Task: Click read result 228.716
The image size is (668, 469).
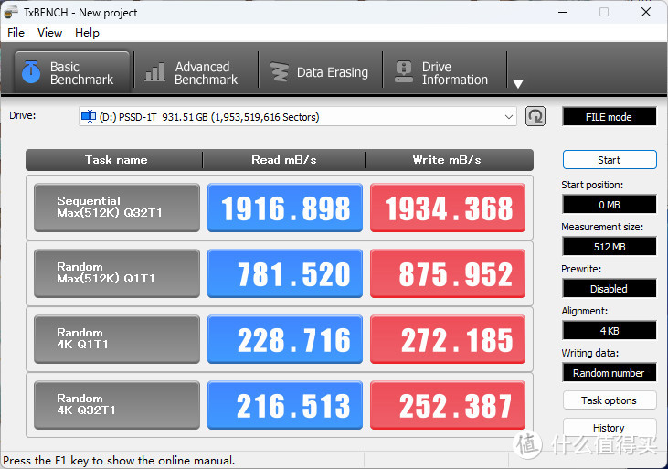Action: click(x=285, y=339)
